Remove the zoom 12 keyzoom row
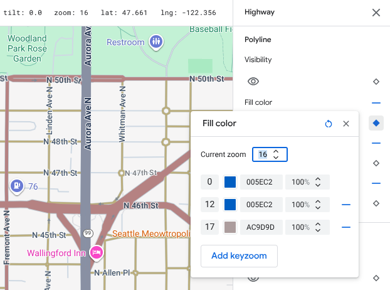390x290 pixels. (345, 205)
